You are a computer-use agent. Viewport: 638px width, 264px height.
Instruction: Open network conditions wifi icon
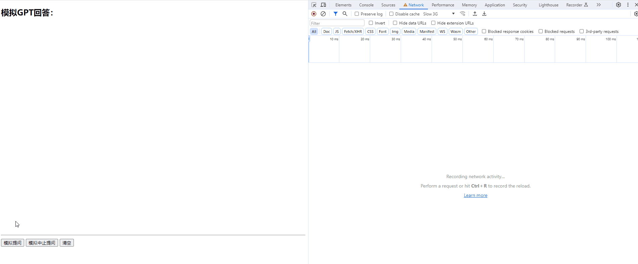point(462,14)
